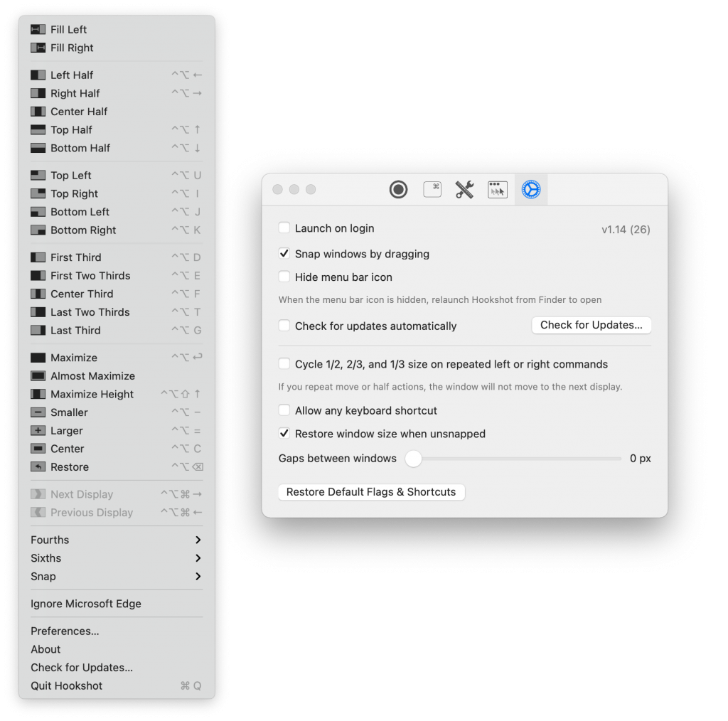
Task: Click the Bottom Left quarter icon
Action: (x=38, y=212)
